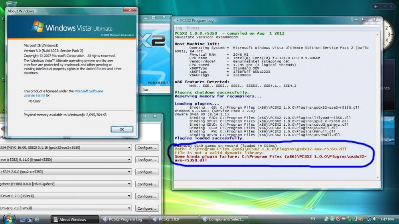Click the Windows Vista Ultimate logo banner
The image size is (399, 224).
(72, 27)
